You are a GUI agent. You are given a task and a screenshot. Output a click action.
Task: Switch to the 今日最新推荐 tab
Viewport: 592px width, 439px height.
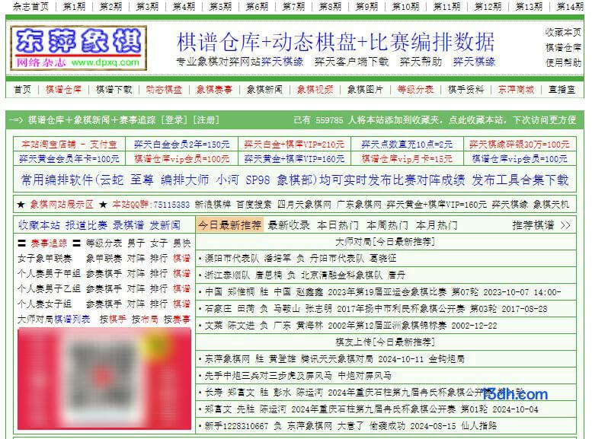tap(230, 225)
